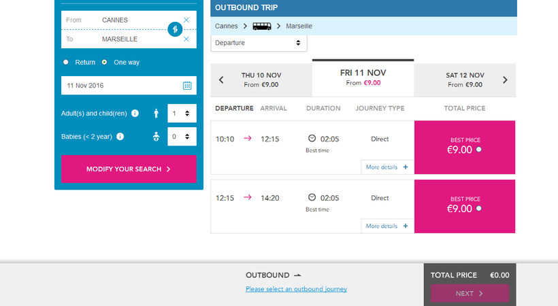Go to next dates with right arrow
Image resolution: width=558 pixels, height=306 pixels.
505,80
